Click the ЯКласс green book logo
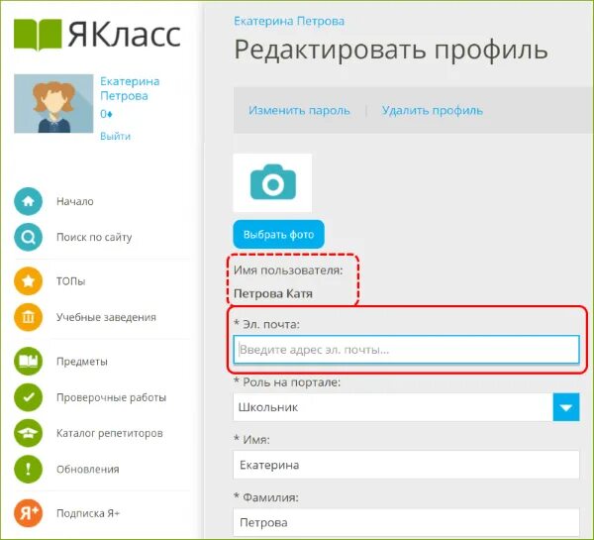 tap(38, 35)
